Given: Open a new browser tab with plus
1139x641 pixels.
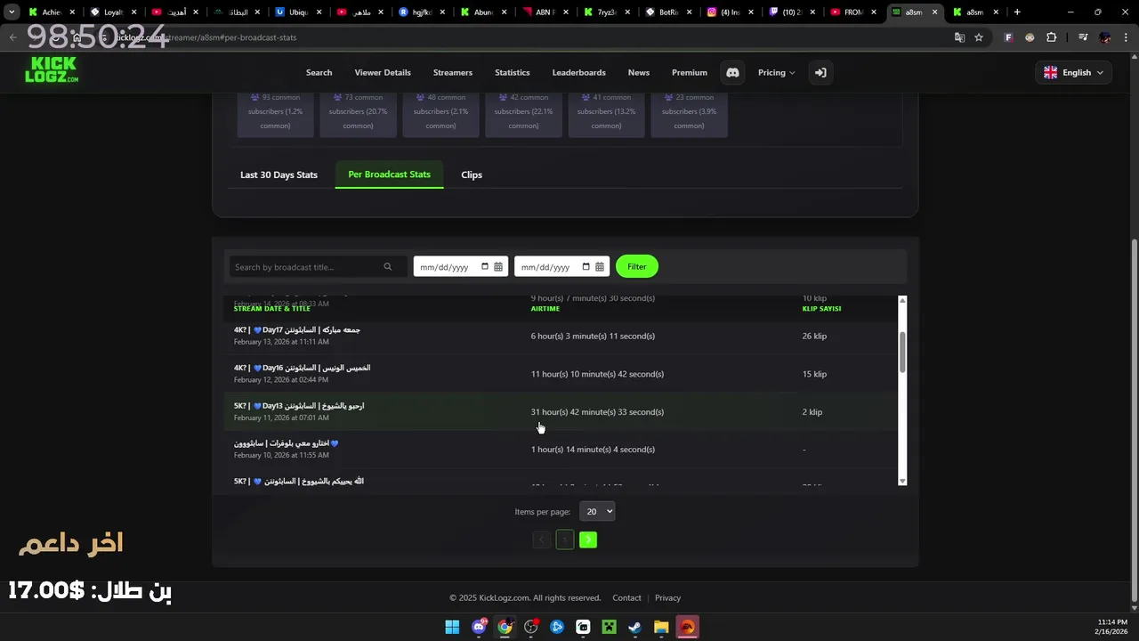Looking at the screenshot, I should pyautogui.click(x=1017, y=12).
